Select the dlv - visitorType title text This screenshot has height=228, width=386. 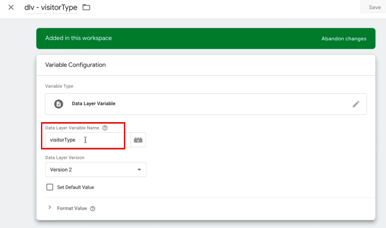click(51, 7)
